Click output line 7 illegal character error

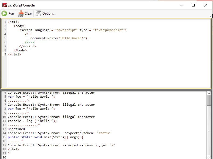51,105
